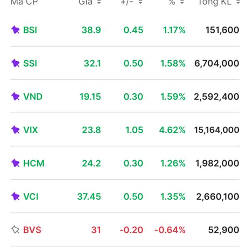Click VIX volume 15,164,000
This screenshot has height=250, width=250.
click(x=217, y=130)
